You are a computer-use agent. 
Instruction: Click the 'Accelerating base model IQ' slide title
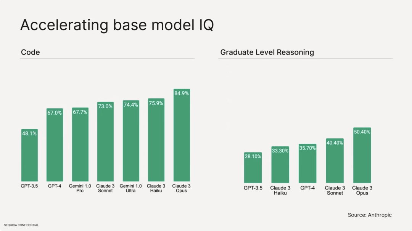point(117,25)
